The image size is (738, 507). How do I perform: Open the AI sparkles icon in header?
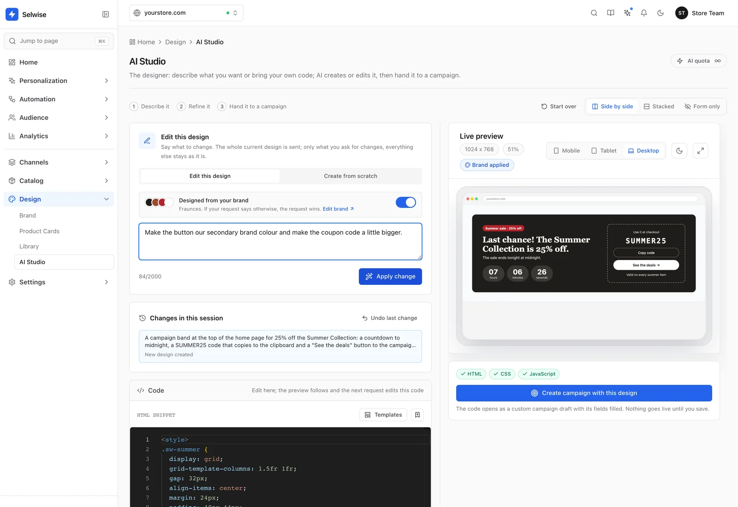(627, 13)
